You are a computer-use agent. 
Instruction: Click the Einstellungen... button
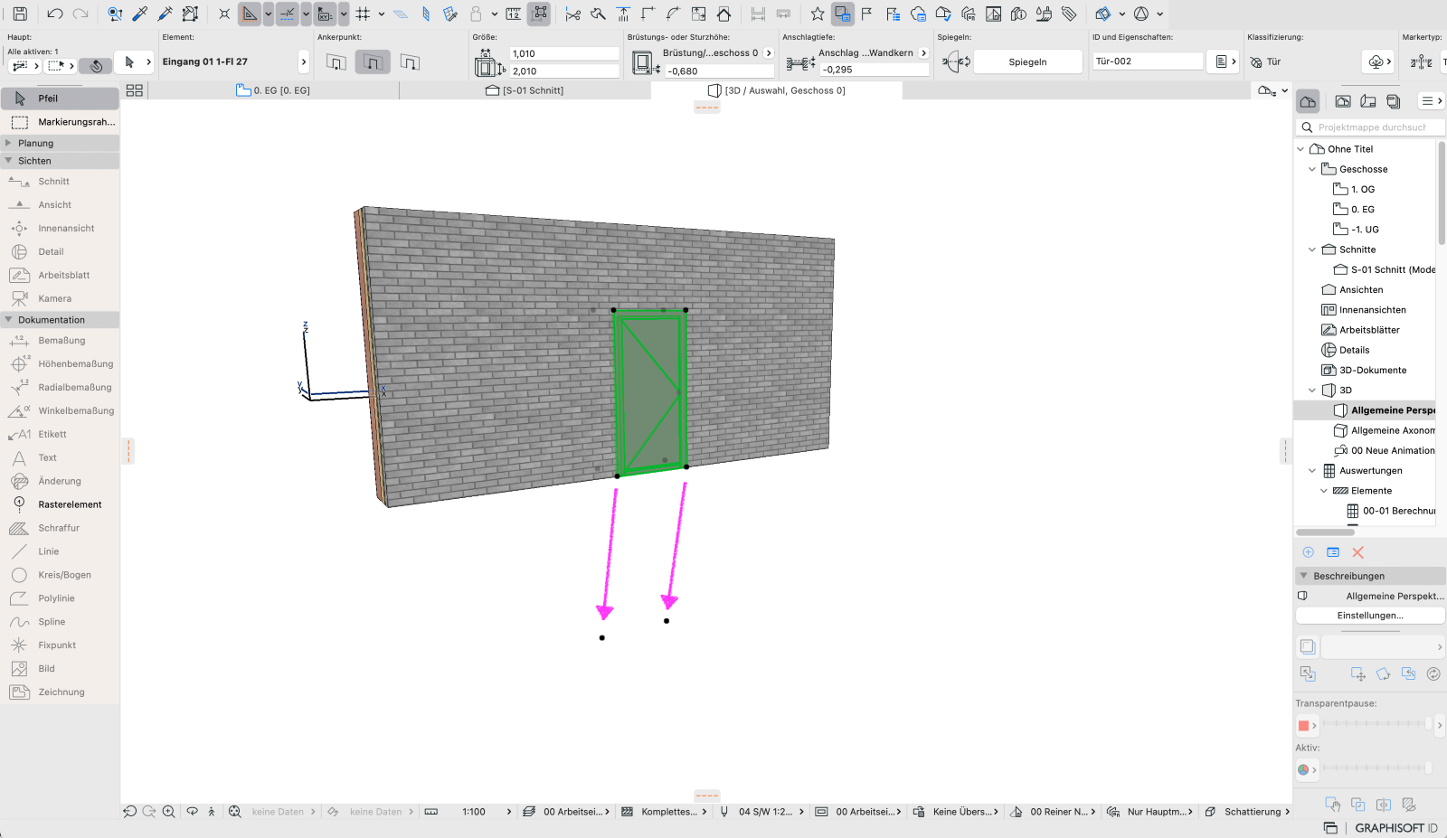(x=1370, y=616)
